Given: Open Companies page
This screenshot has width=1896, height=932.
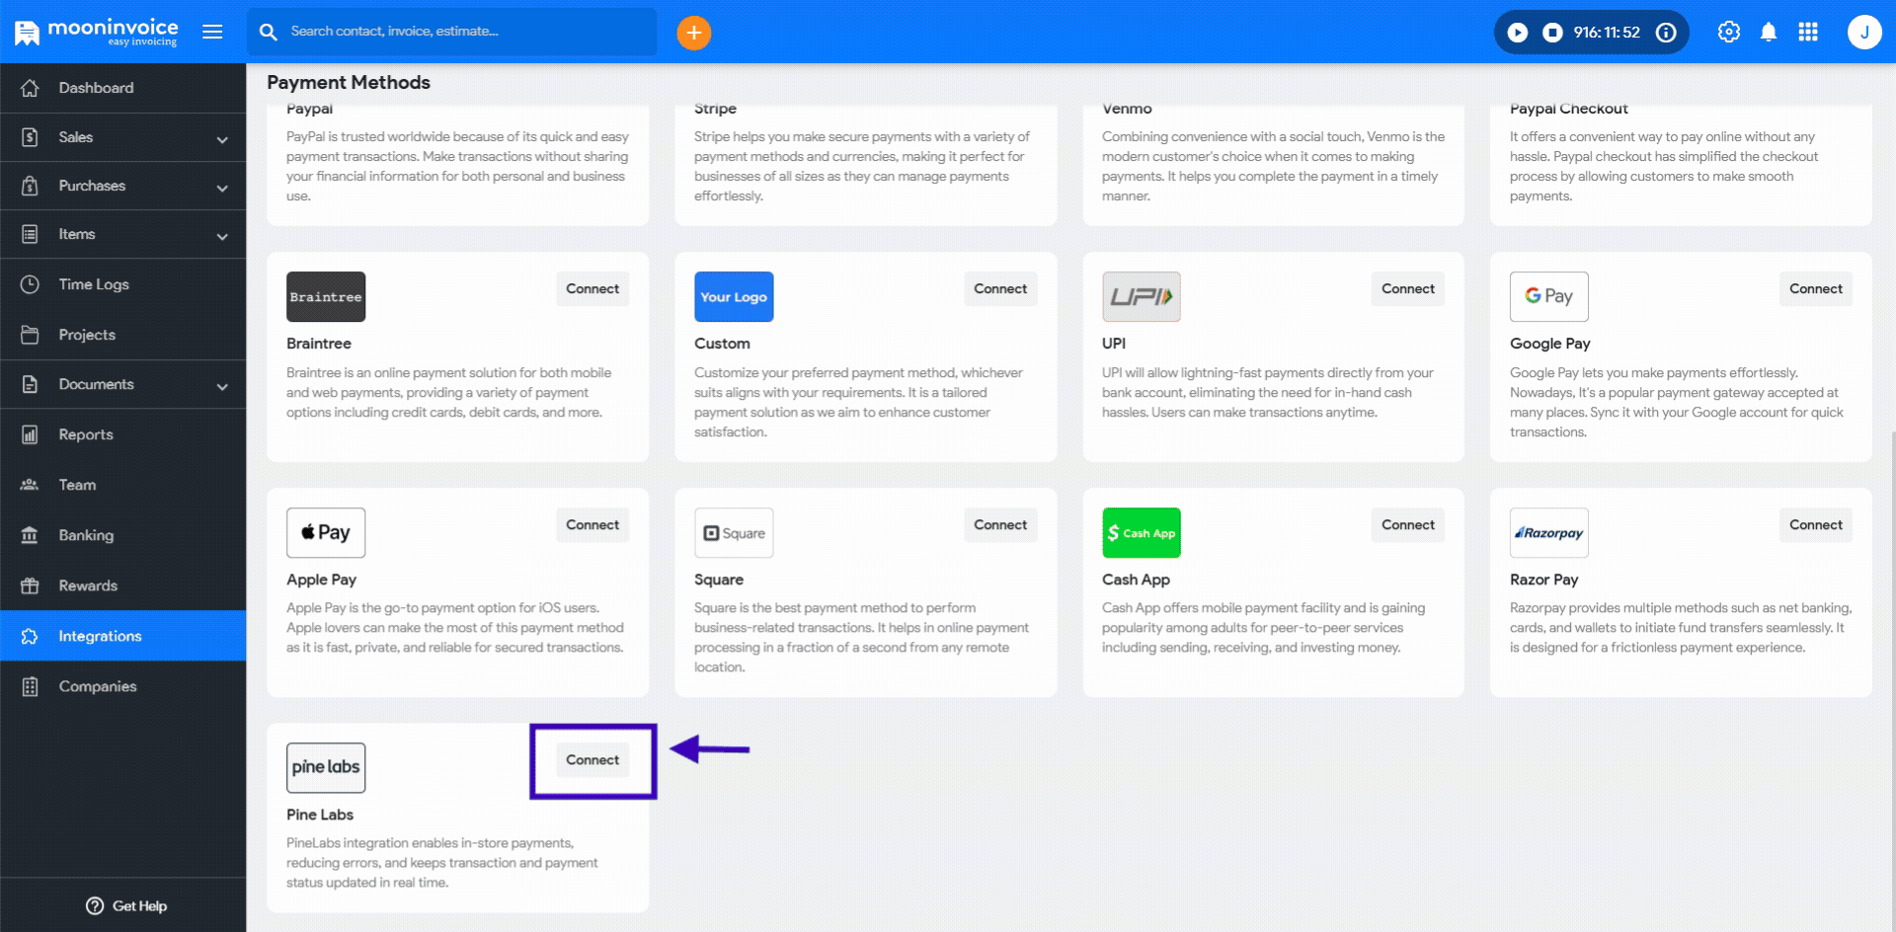Looking at the screenshot, I should (122, 686).
